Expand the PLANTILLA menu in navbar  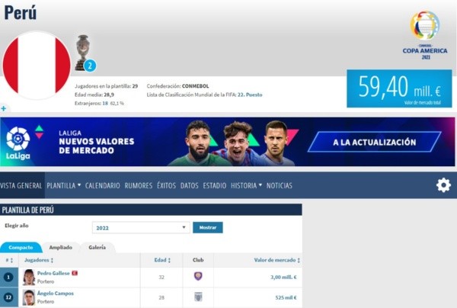(x=64, y=185)
